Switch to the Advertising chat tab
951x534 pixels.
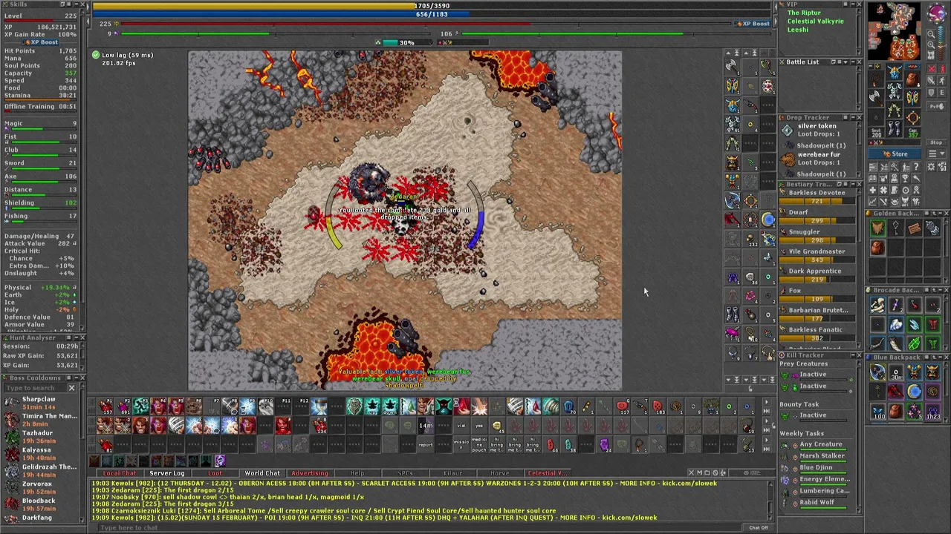pos(310,473)
